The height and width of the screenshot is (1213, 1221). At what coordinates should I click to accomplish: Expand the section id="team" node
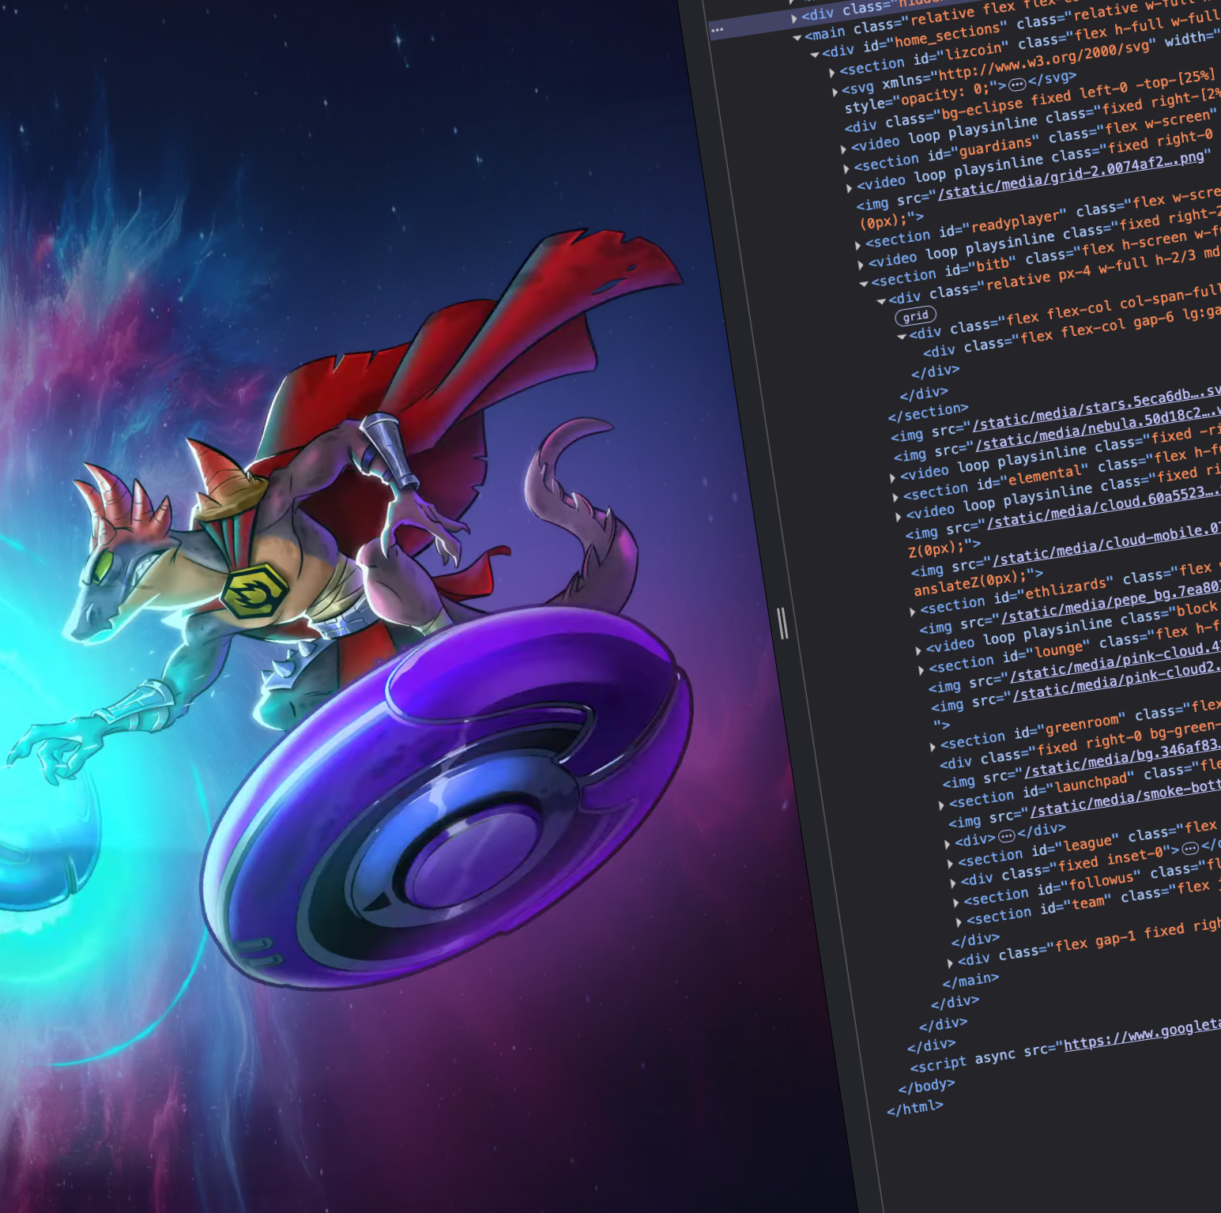click(959, 921)
